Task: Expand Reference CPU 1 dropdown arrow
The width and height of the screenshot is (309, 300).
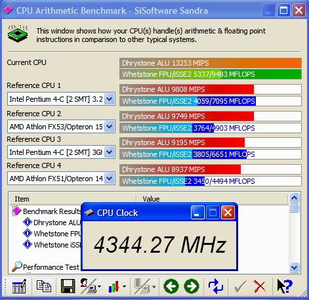Action: point(110,99)
